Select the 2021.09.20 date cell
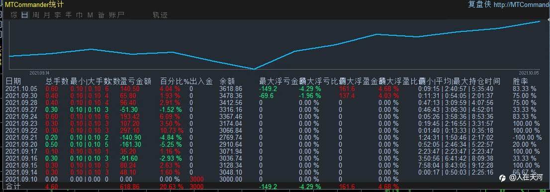 tap(21, 144)
